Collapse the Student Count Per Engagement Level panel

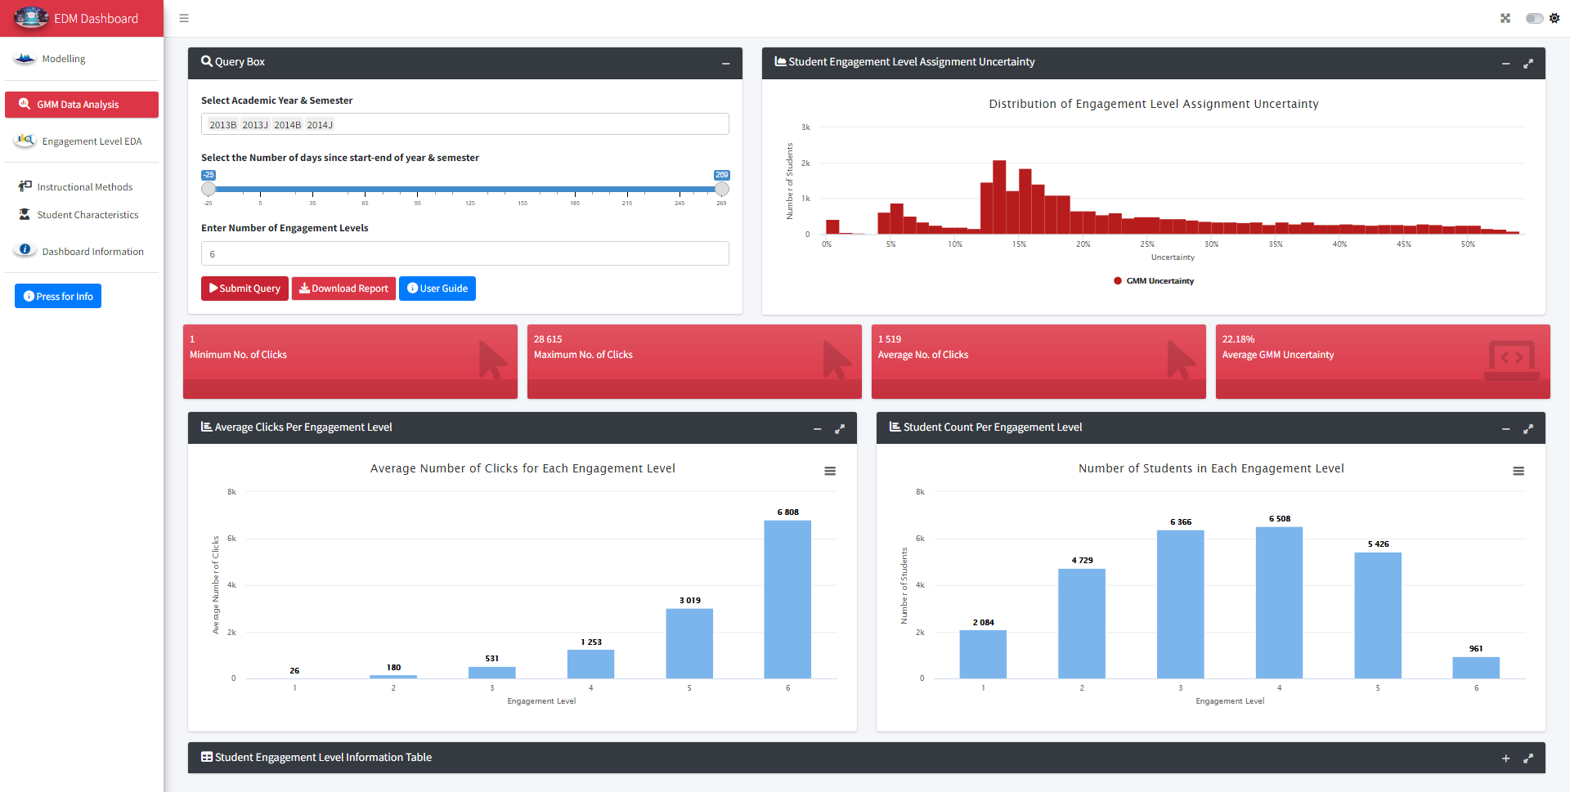point(1505,429)
